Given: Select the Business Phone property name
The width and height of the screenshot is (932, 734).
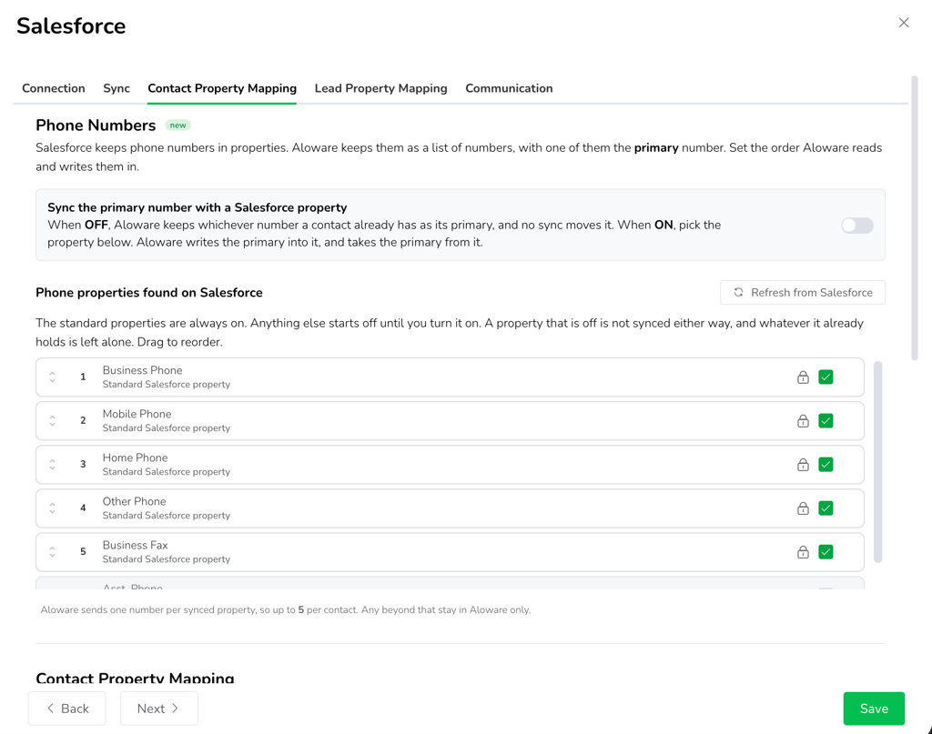Looking at the screenshot, I should click(x=143, y=370).
